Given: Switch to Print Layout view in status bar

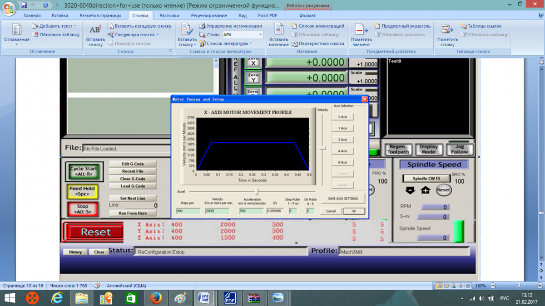Looking at the screenshot, I should click(439, 286).
